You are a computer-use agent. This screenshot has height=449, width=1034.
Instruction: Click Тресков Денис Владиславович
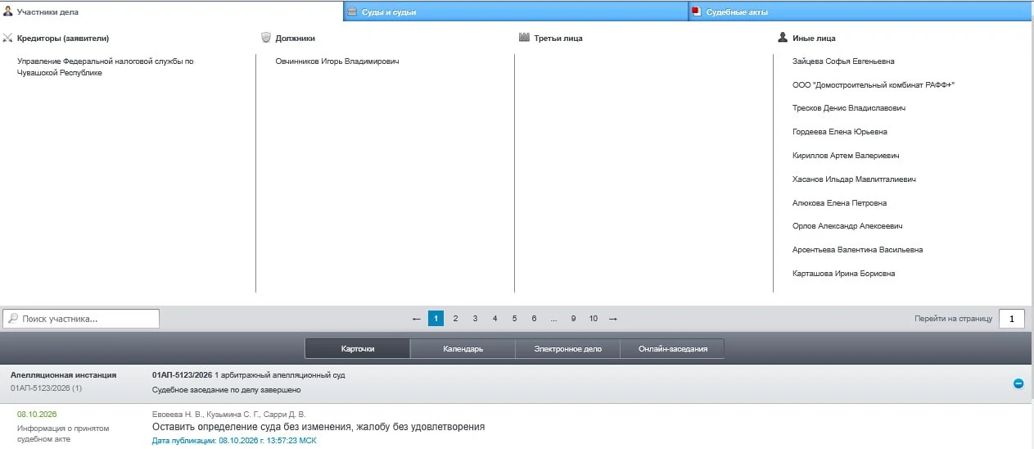click(x=848, y=108)
